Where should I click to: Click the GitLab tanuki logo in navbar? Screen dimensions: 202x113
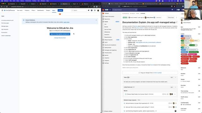[103, 10]
